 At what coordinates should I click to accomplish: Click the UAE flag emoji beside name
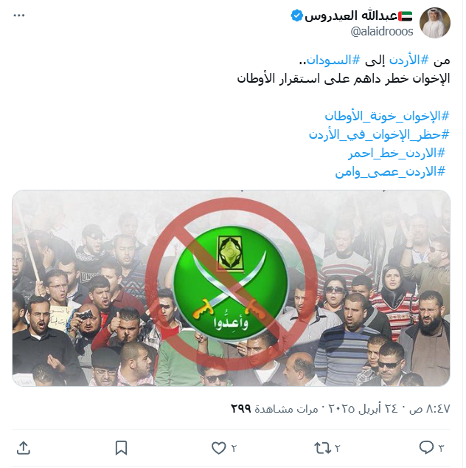[406, 16]
